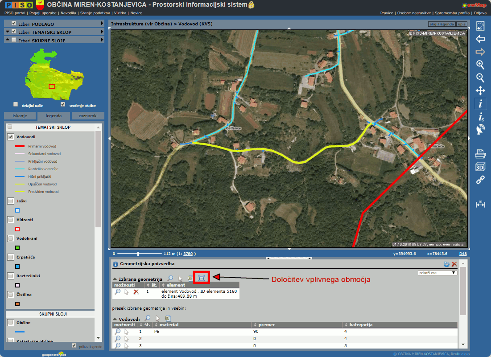Uncheck the senčenje okolice checkbox

coord(63,104)
